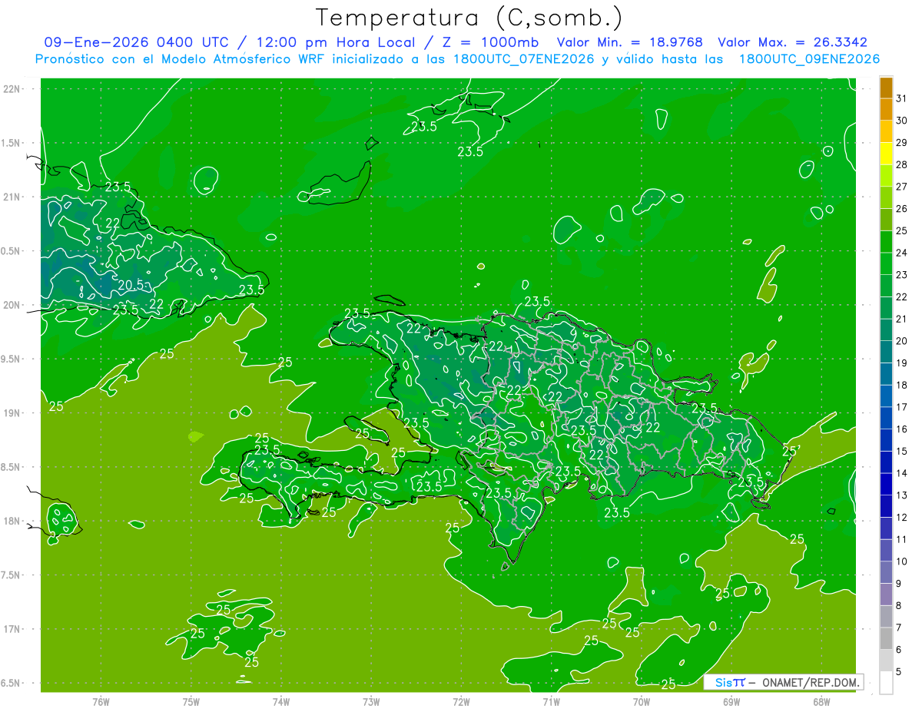The height and width of the screenshot is (712, 922).
Task: Click the '74W' longitude axis label
Action: [280, 701]
